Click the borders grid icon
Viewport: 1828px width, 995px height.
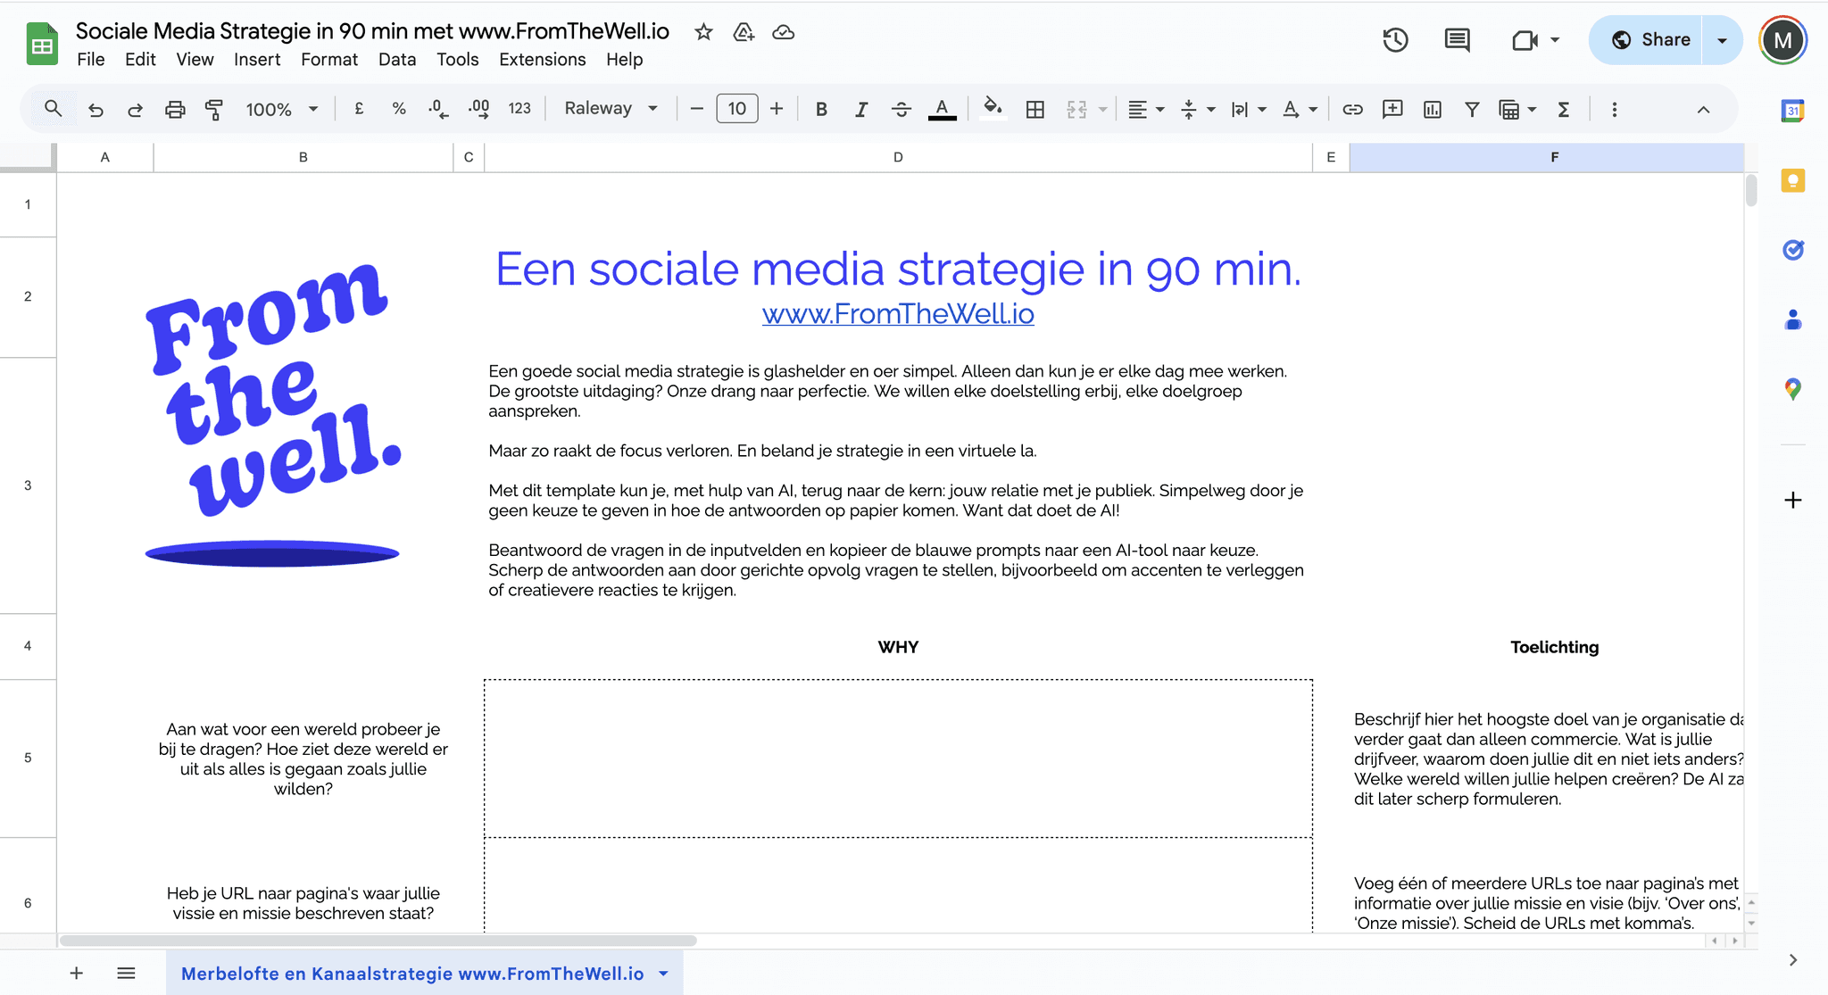pos(1034,109)
